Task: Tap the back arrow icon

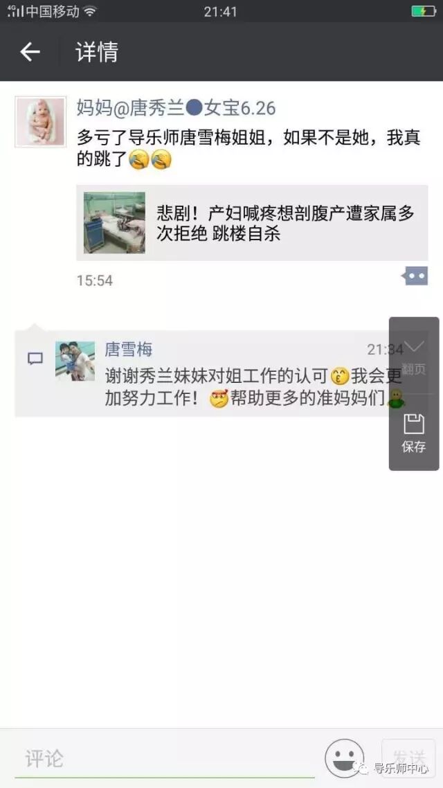Action: click(30, 52)
